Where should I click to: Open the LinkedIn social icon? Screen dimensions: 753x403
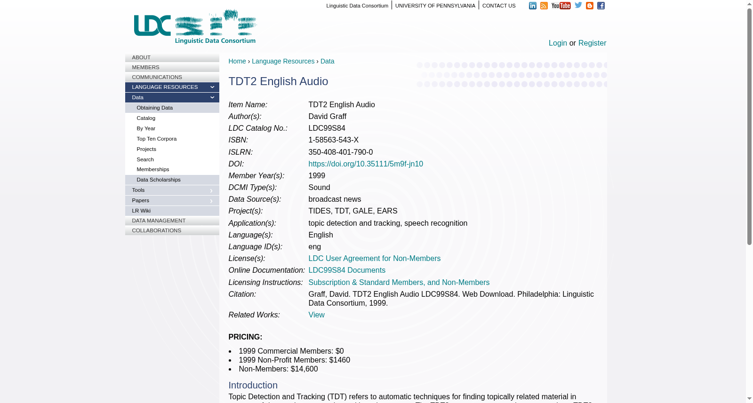click(533, 6)
